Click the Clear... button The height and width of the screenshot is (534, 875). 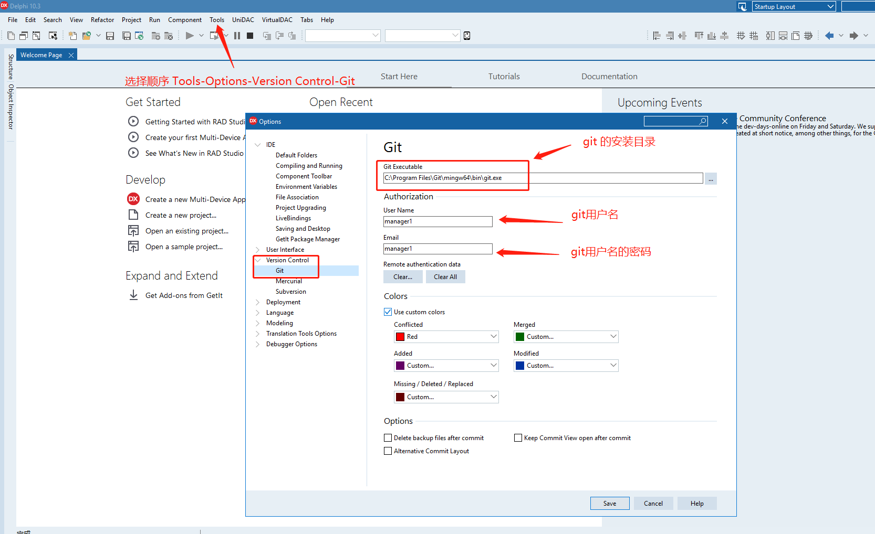[403, 277]
